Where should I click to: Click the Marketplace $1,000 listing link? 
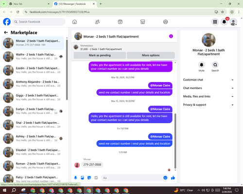(x=101, y=49)
